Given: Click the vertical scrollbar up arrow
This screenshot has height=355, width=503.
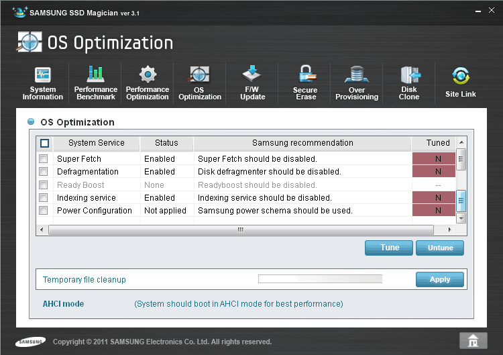Looking at the screenshot, I should (x=461, y=142).
